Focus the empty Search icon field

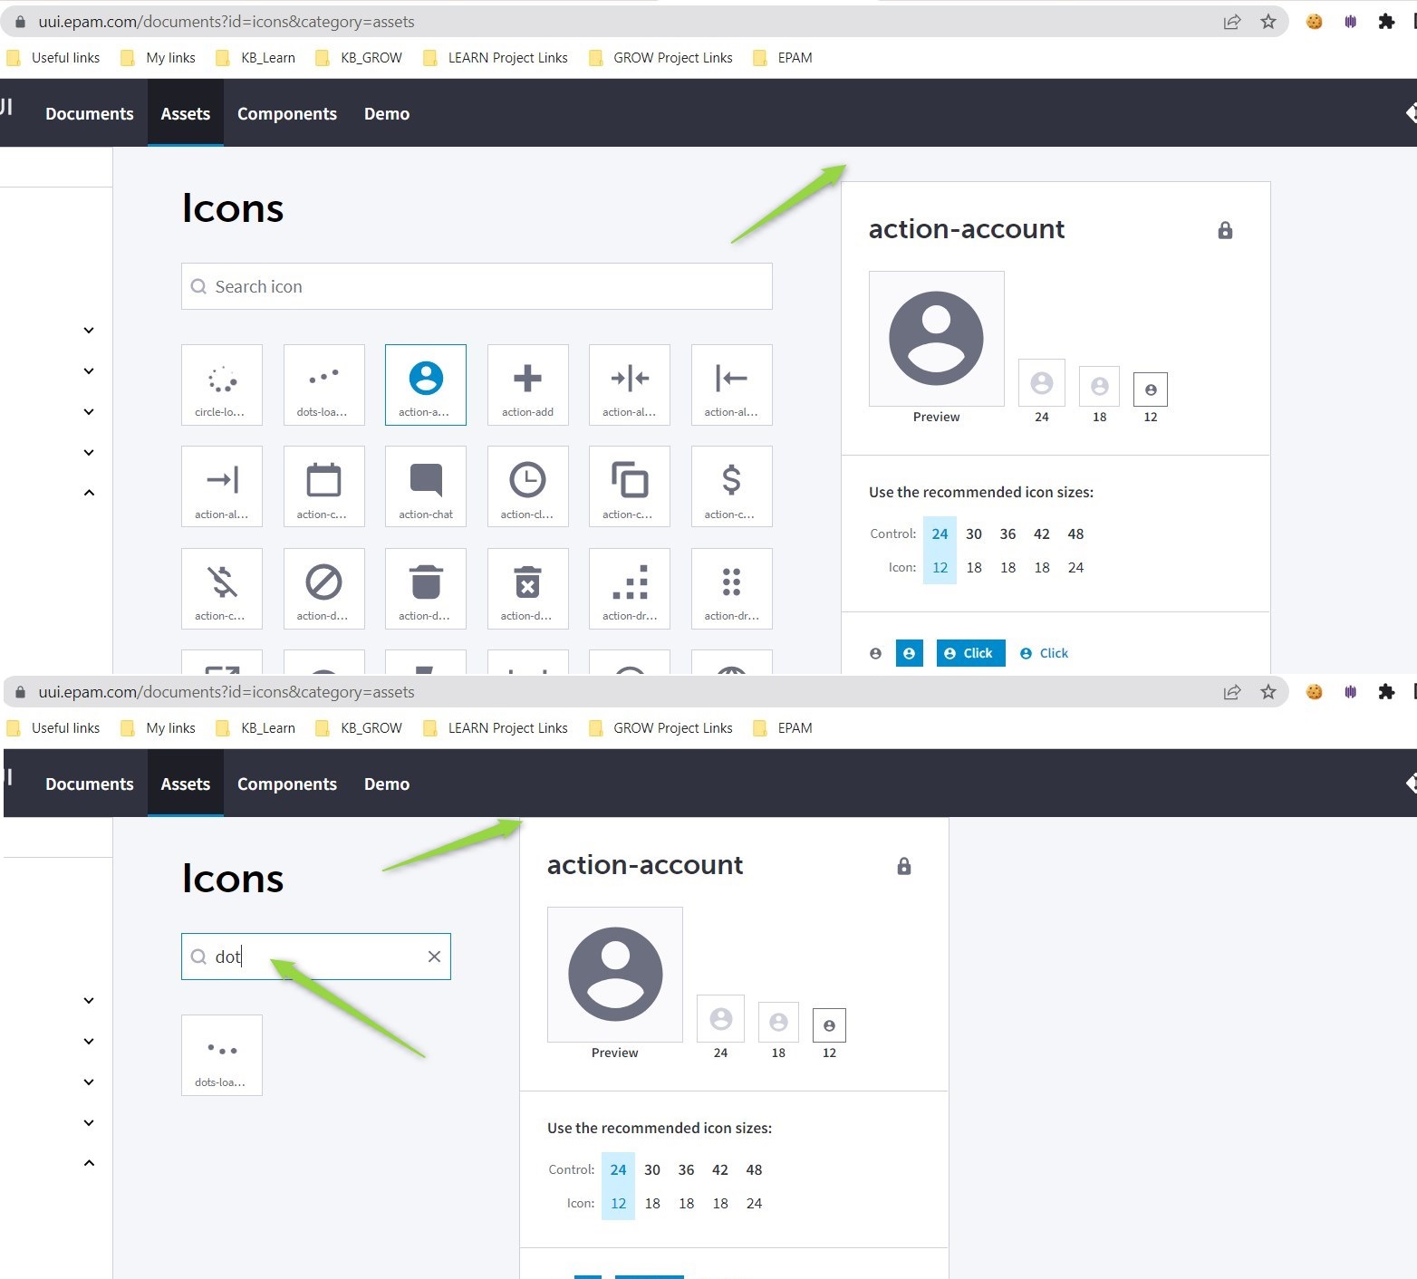477,286
